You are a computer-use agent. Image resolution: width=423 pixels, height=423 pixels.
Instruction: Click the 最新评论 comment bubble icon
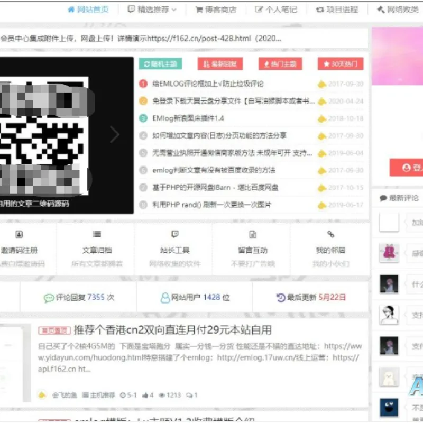[x=383, y=198]
